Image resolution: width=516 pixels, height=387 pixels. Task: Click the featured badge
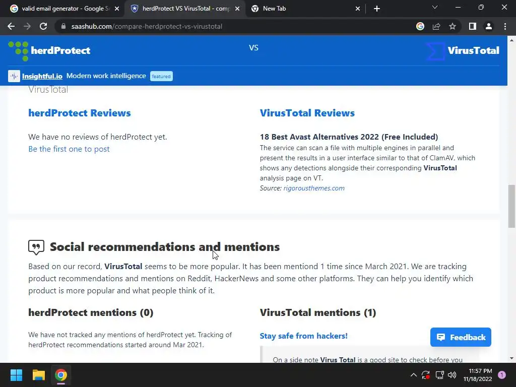161,76
